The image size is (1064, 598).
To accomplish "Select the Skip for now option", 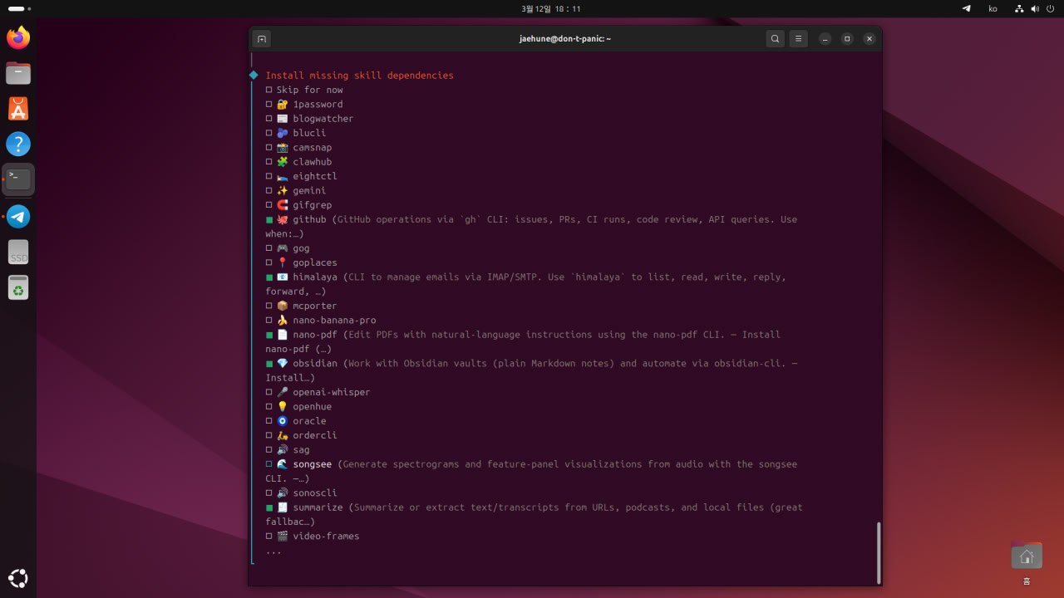I will (269, 90).
